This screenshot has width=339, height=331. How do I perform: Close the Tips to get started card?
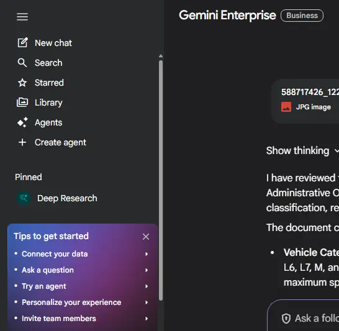146,237
